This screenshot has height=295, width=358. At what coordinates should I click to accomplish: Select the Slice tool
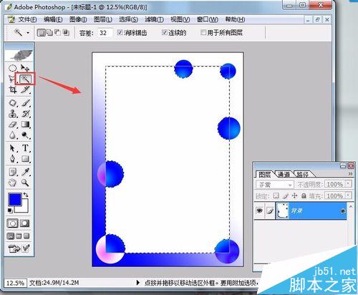pos(25,90)
